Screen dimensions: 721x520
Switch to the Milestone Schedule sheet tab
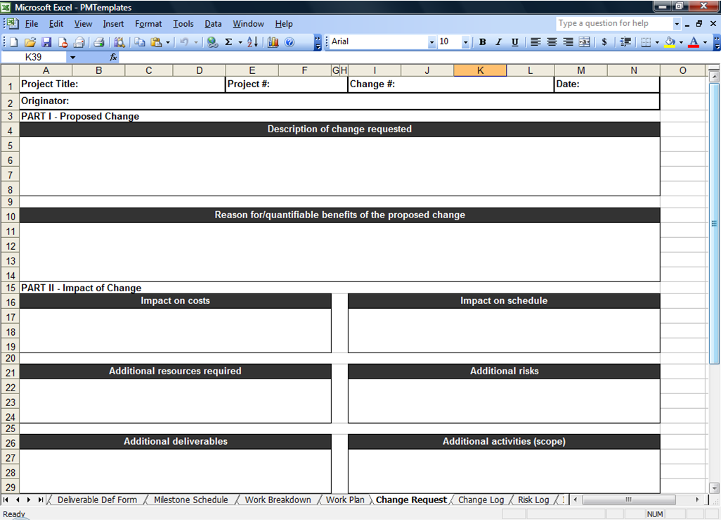191,500
